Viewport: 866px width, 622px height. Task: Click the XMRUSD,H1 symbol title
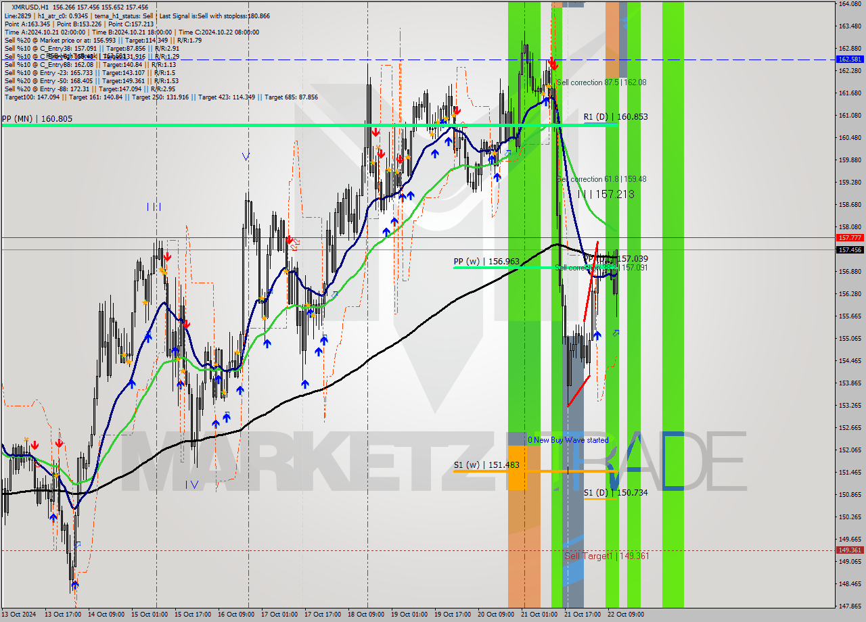tap(30, 7)
